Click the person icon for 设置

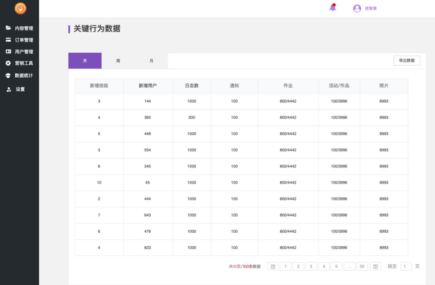(x=8, y=89)
